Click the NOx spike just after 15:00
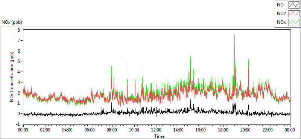This screenshot has height=139, width=301. [x=191, y=47]
